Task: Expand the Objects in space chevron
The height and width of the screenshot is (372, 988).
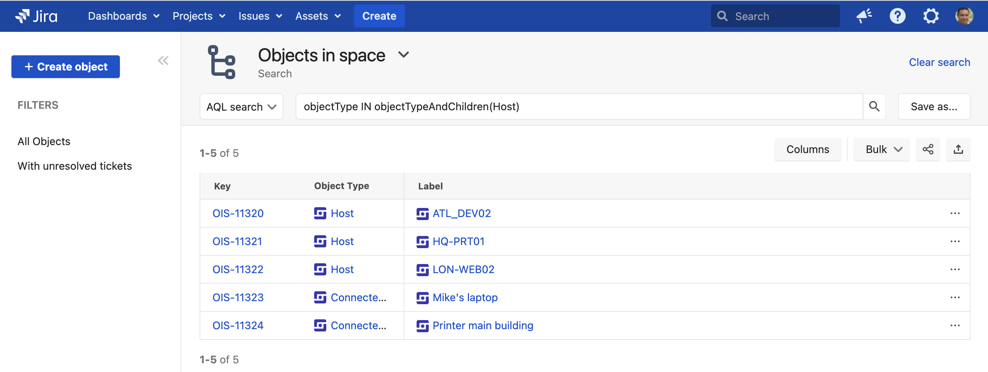Action: [403, 55]
